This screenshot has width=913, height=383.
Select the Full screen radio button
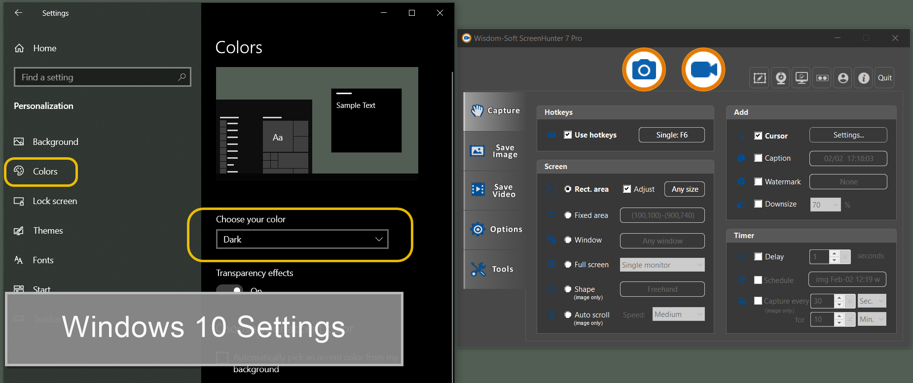coord(568,265)
